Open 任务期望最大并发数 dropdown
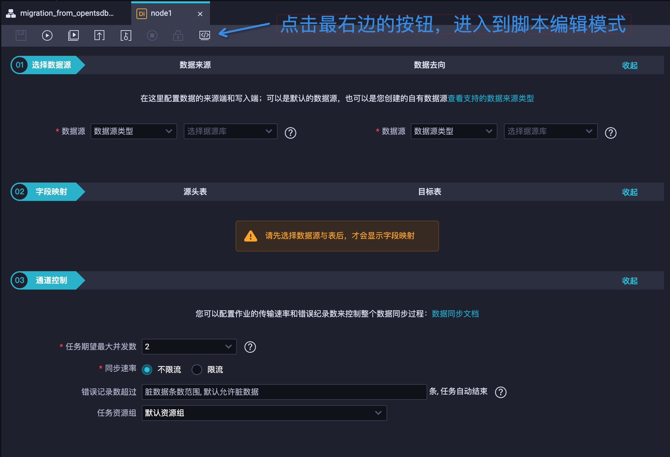 coord(189,347)
